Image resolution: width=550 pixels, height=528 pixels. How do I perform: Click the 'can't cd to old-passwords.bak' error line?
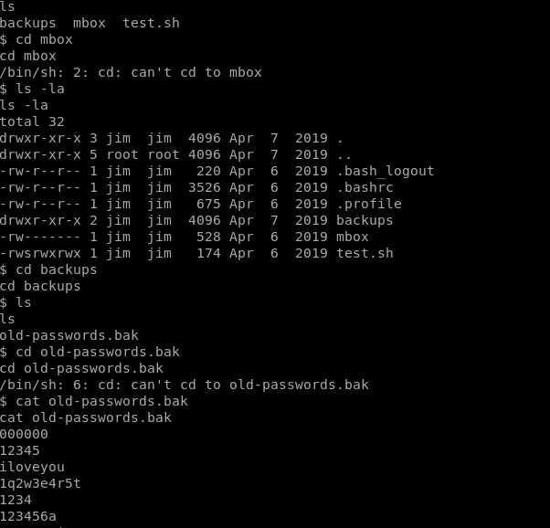tap(185, 385)
